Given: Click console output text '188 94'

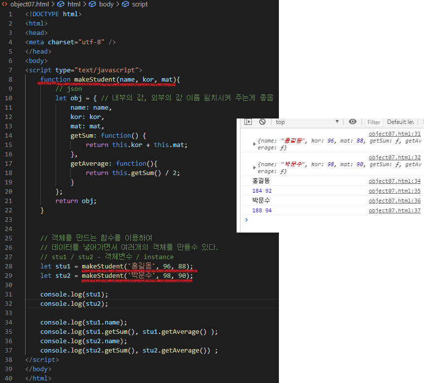Looking at the screenshot, I should point(262,210).
